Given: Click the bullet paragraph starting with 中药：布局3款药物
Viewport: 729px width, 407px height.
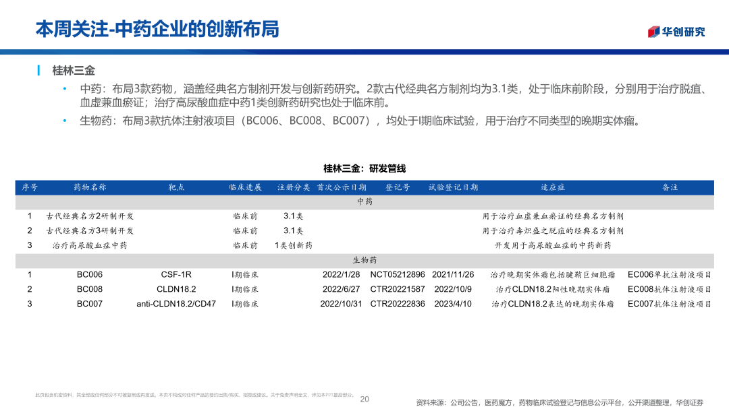Looking at the screenshot, I should (x=394, y=96).
